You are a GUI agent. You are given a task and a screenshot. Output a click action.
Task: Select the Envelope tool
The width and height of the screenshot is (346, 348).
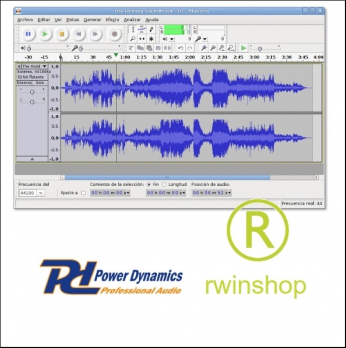(x=142, y=29)
